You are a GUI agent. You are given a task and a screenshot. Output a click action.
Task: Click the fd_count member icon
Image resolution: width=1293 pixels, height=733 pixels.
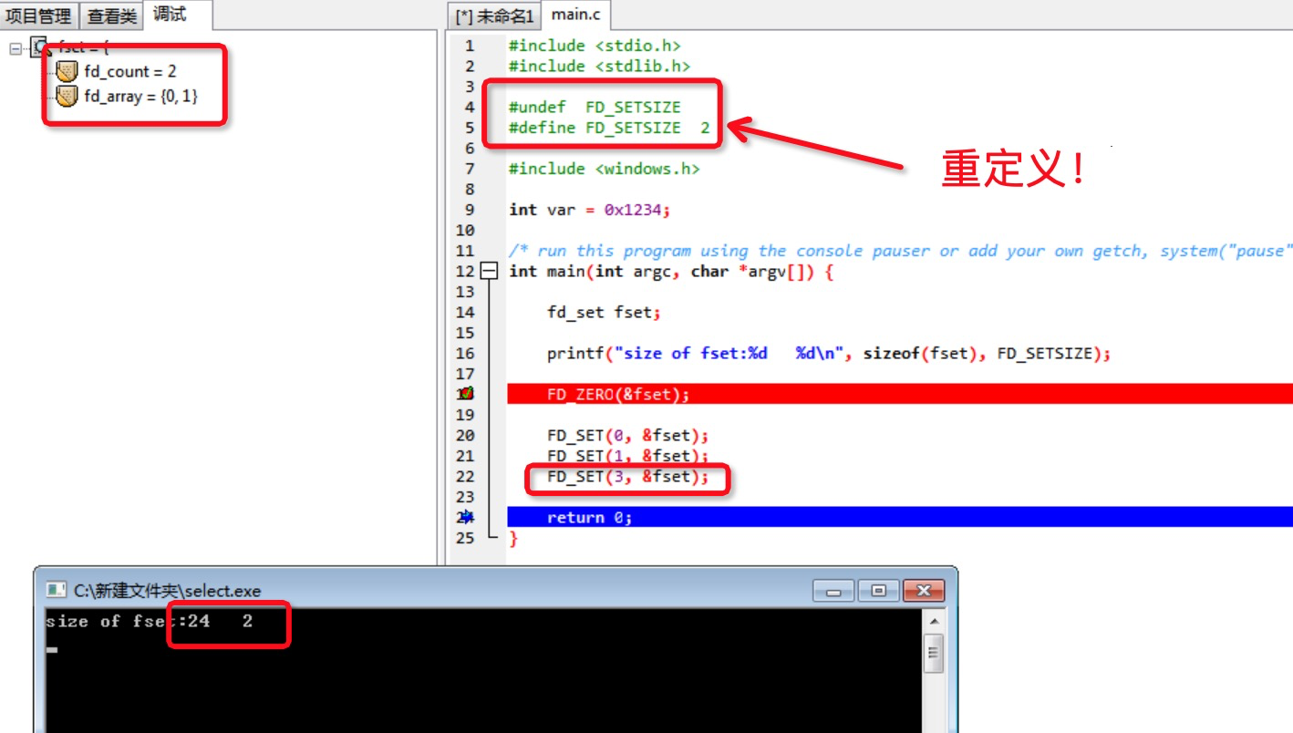(67, 71)
